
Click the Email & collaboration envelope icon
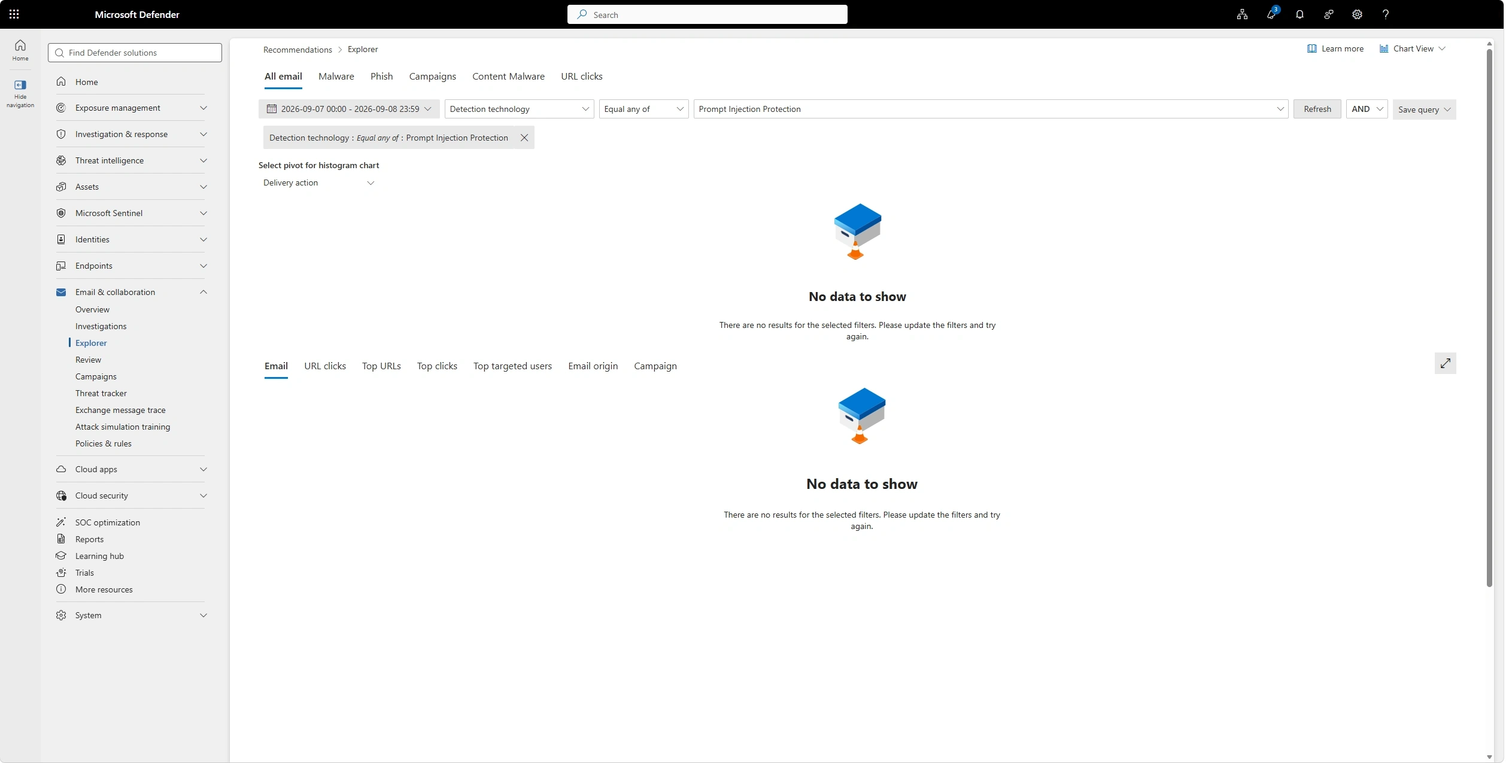tap(61, 292)
